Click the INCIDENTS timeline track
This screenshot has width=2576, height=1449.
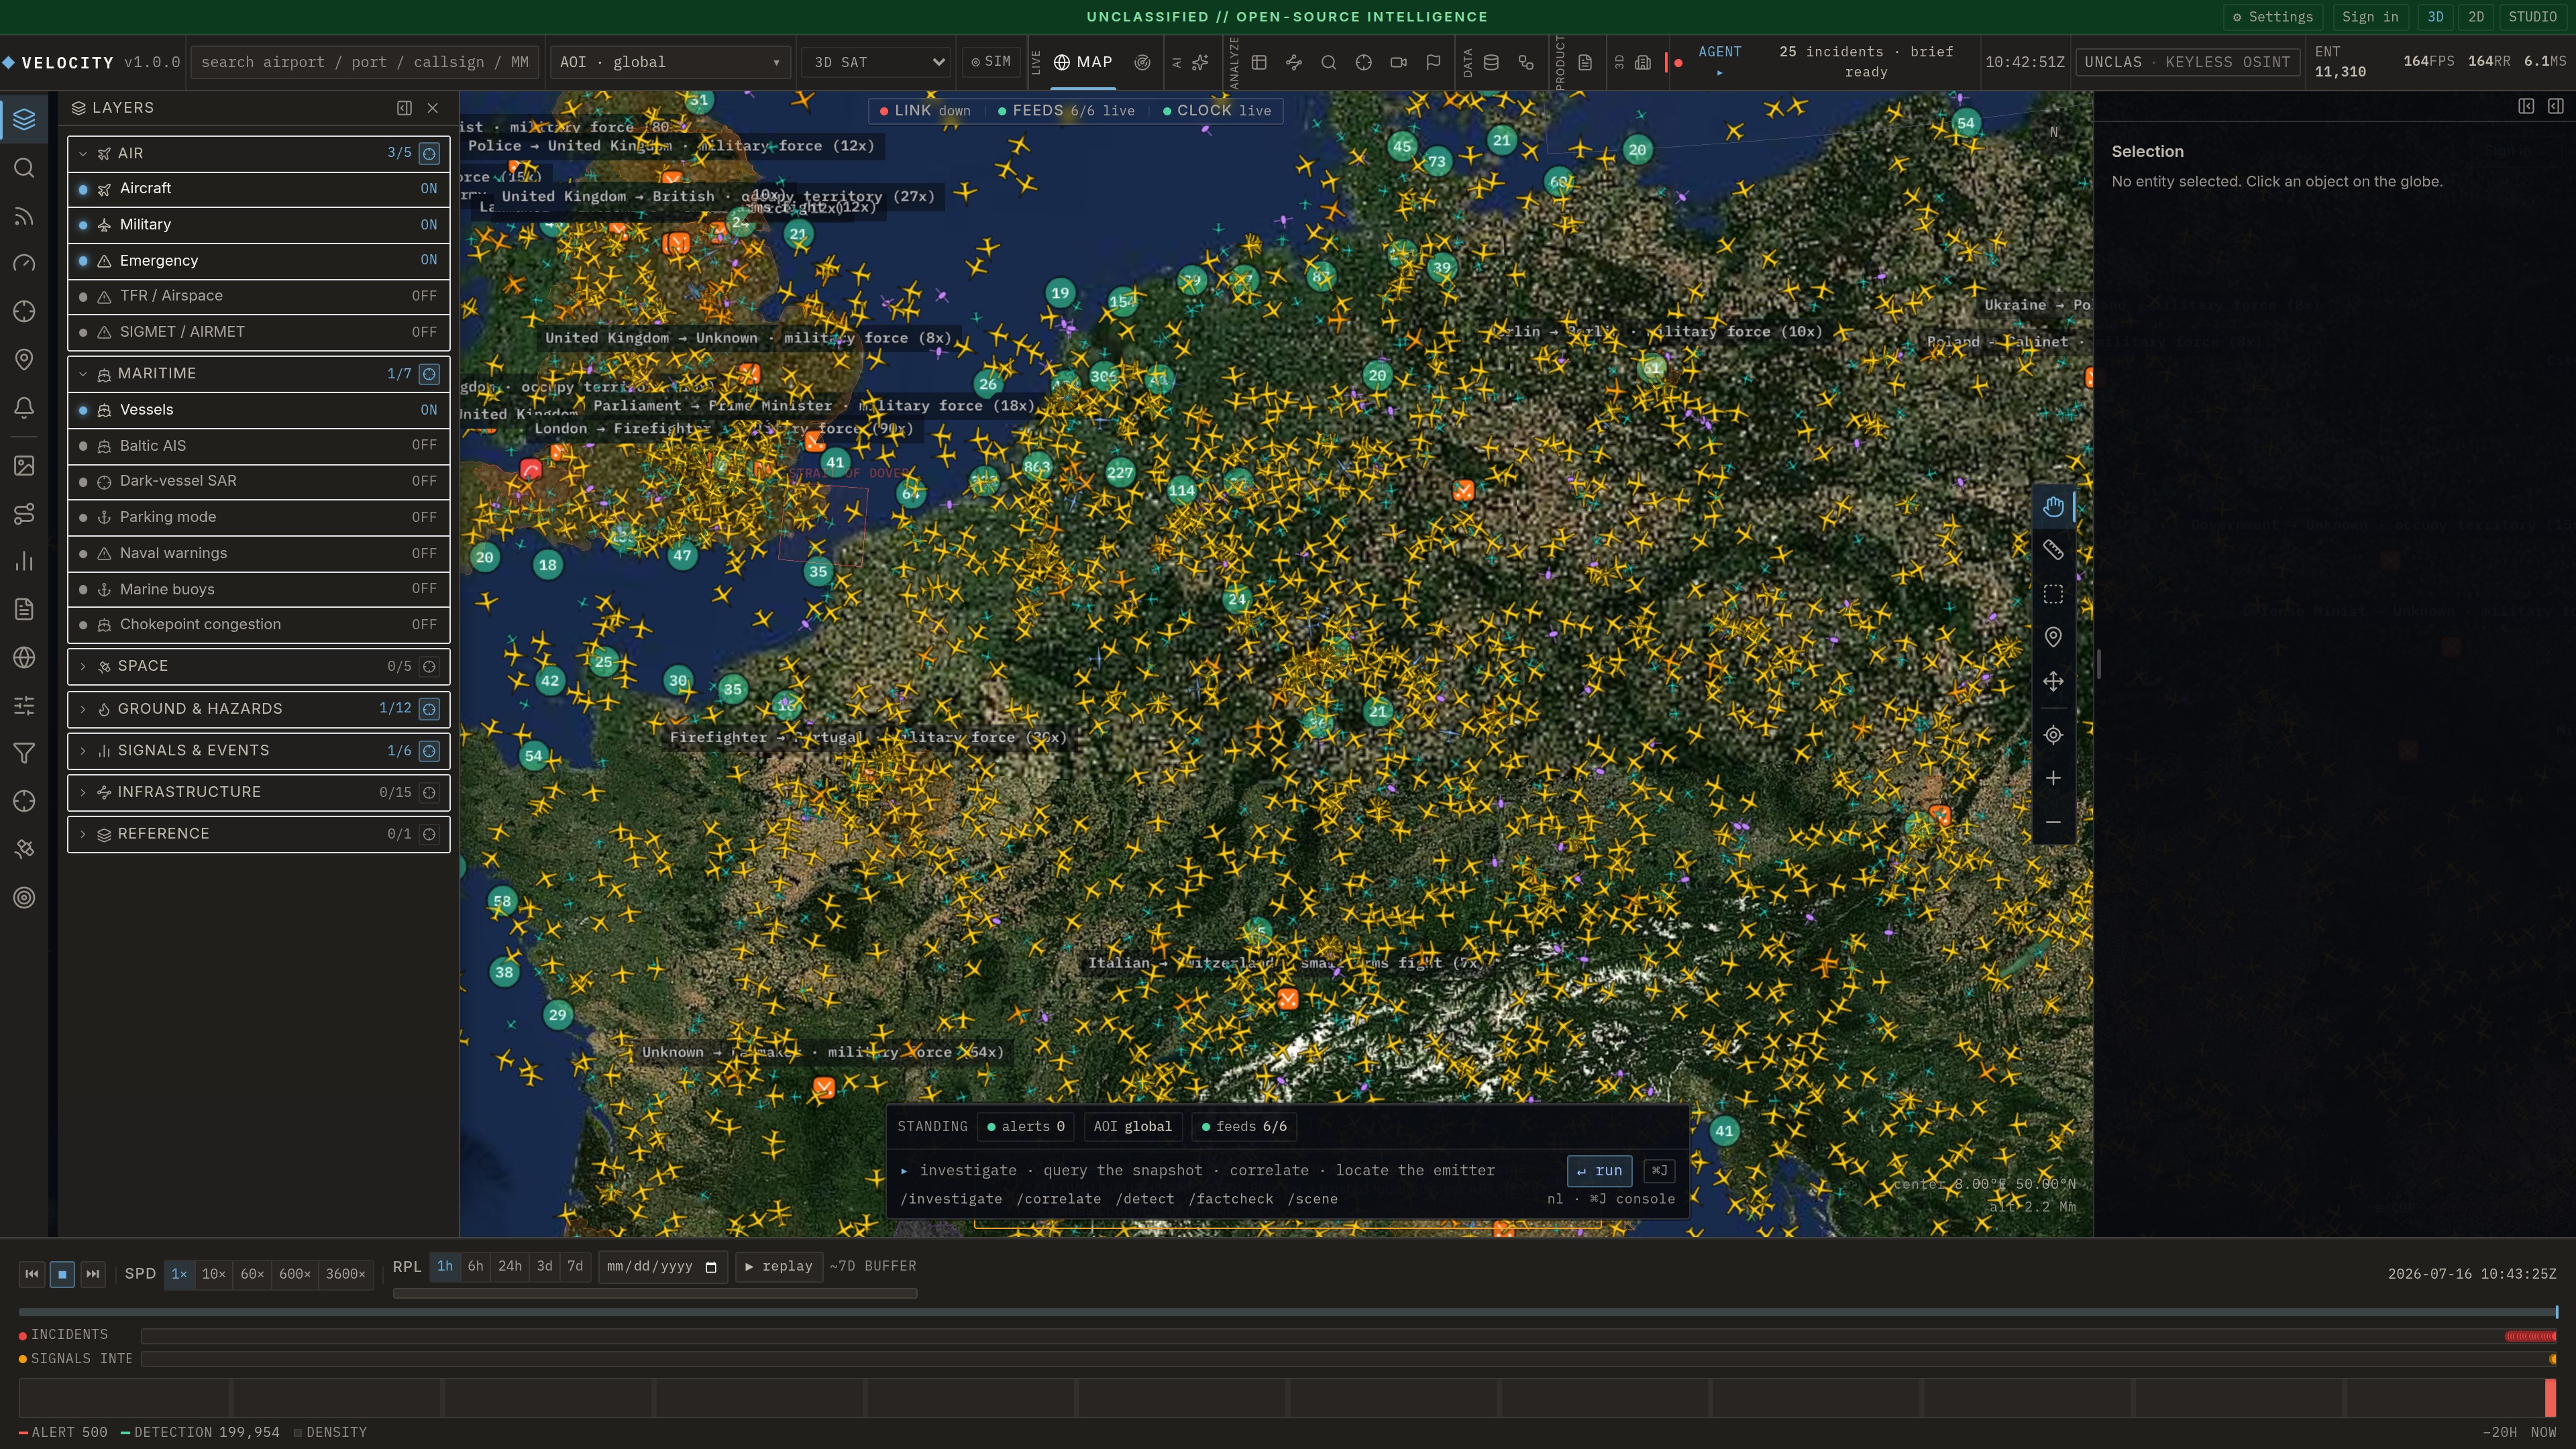pyautogui.click(x=1349, y=1336)
